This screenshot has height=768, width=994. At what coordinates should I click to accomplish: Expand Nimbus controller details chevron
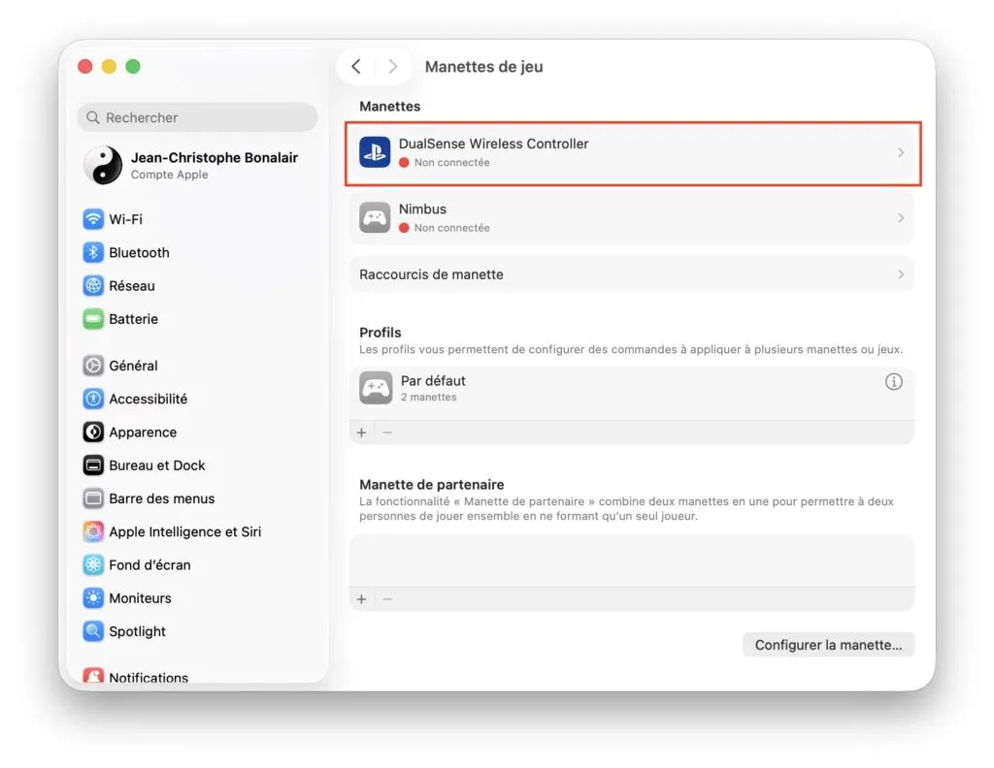click(900, 218)
